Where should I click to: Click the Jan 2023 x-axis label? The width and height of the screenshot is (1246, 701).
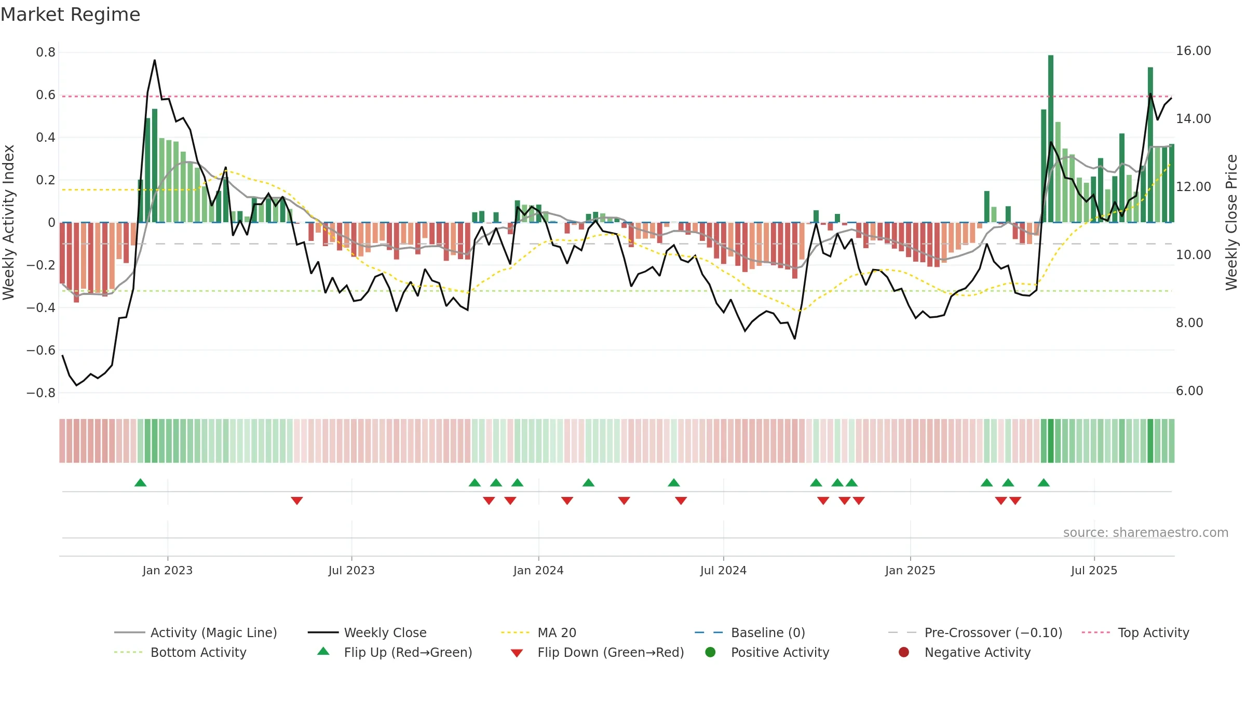coord(168,571)
